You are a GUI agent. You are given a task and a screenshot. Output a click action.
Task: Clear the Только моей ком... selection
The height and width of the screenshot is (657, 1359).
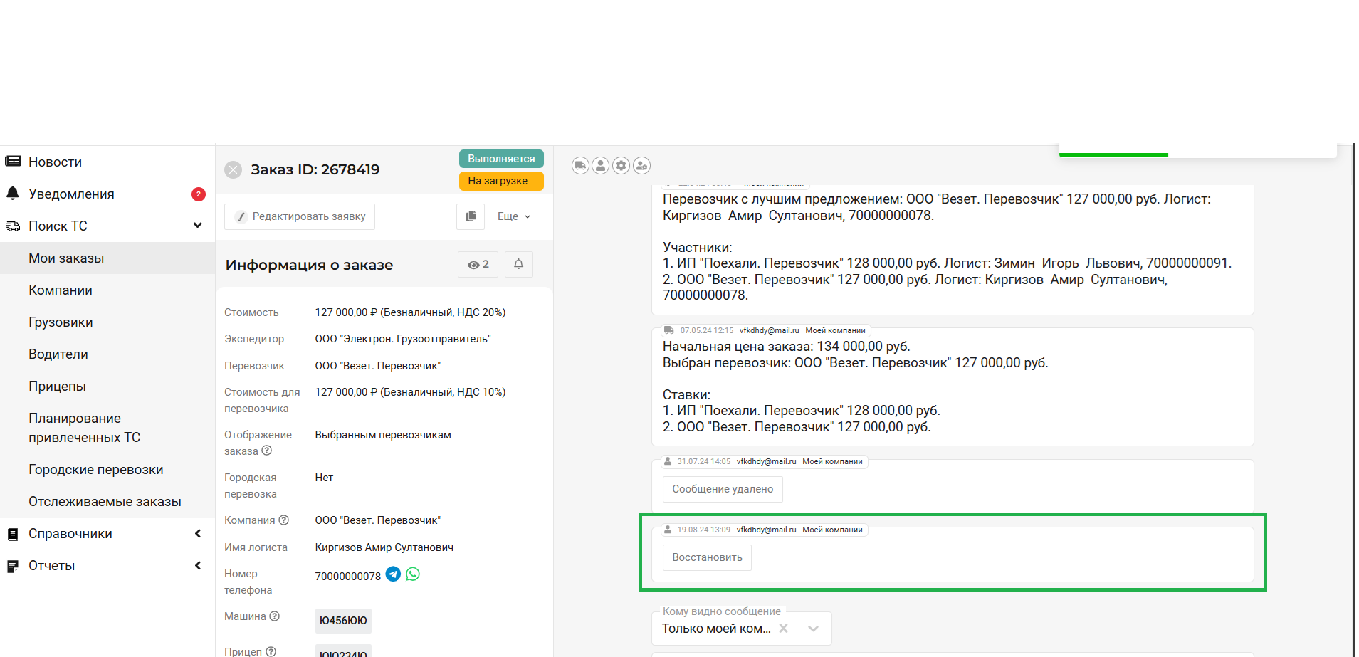(x=783, y=629)
